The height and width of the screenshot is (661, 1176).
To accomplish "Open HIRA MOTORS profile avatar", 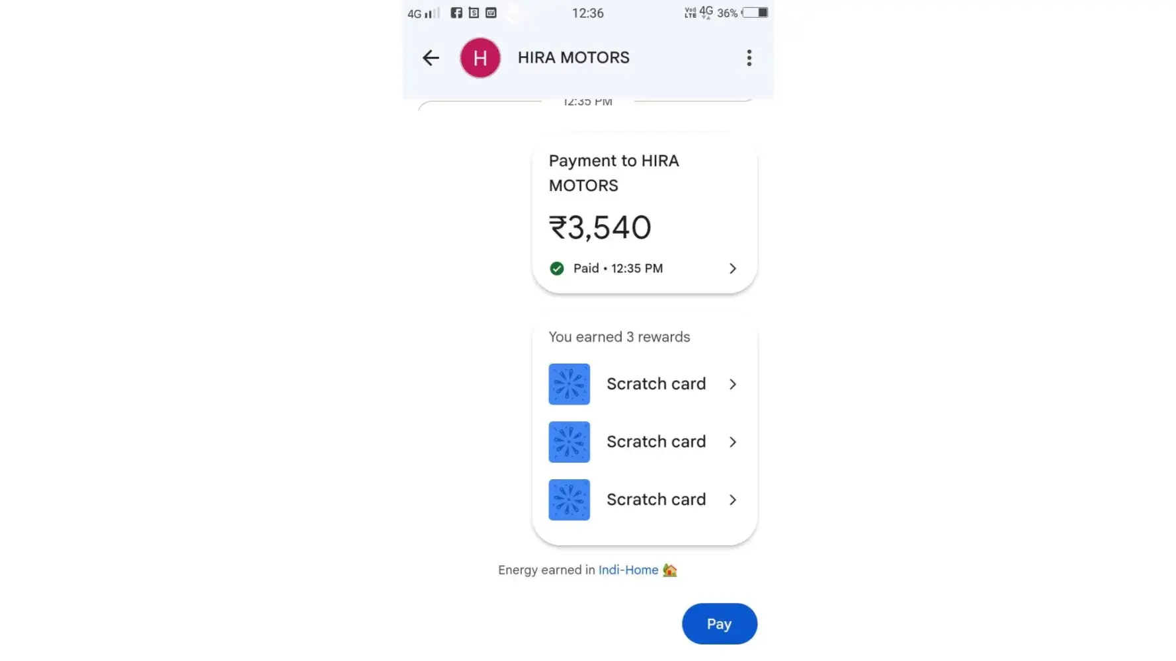I will tap(480, 58).
